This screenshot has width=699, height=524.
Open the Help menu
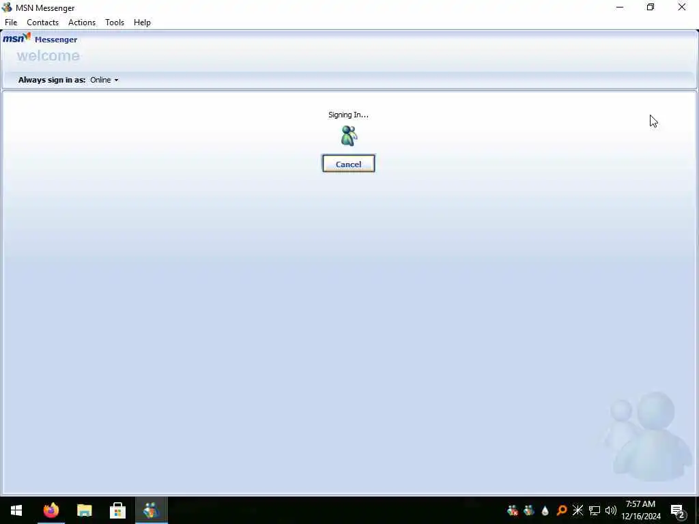pyautogui.click(x=142, y=23)
